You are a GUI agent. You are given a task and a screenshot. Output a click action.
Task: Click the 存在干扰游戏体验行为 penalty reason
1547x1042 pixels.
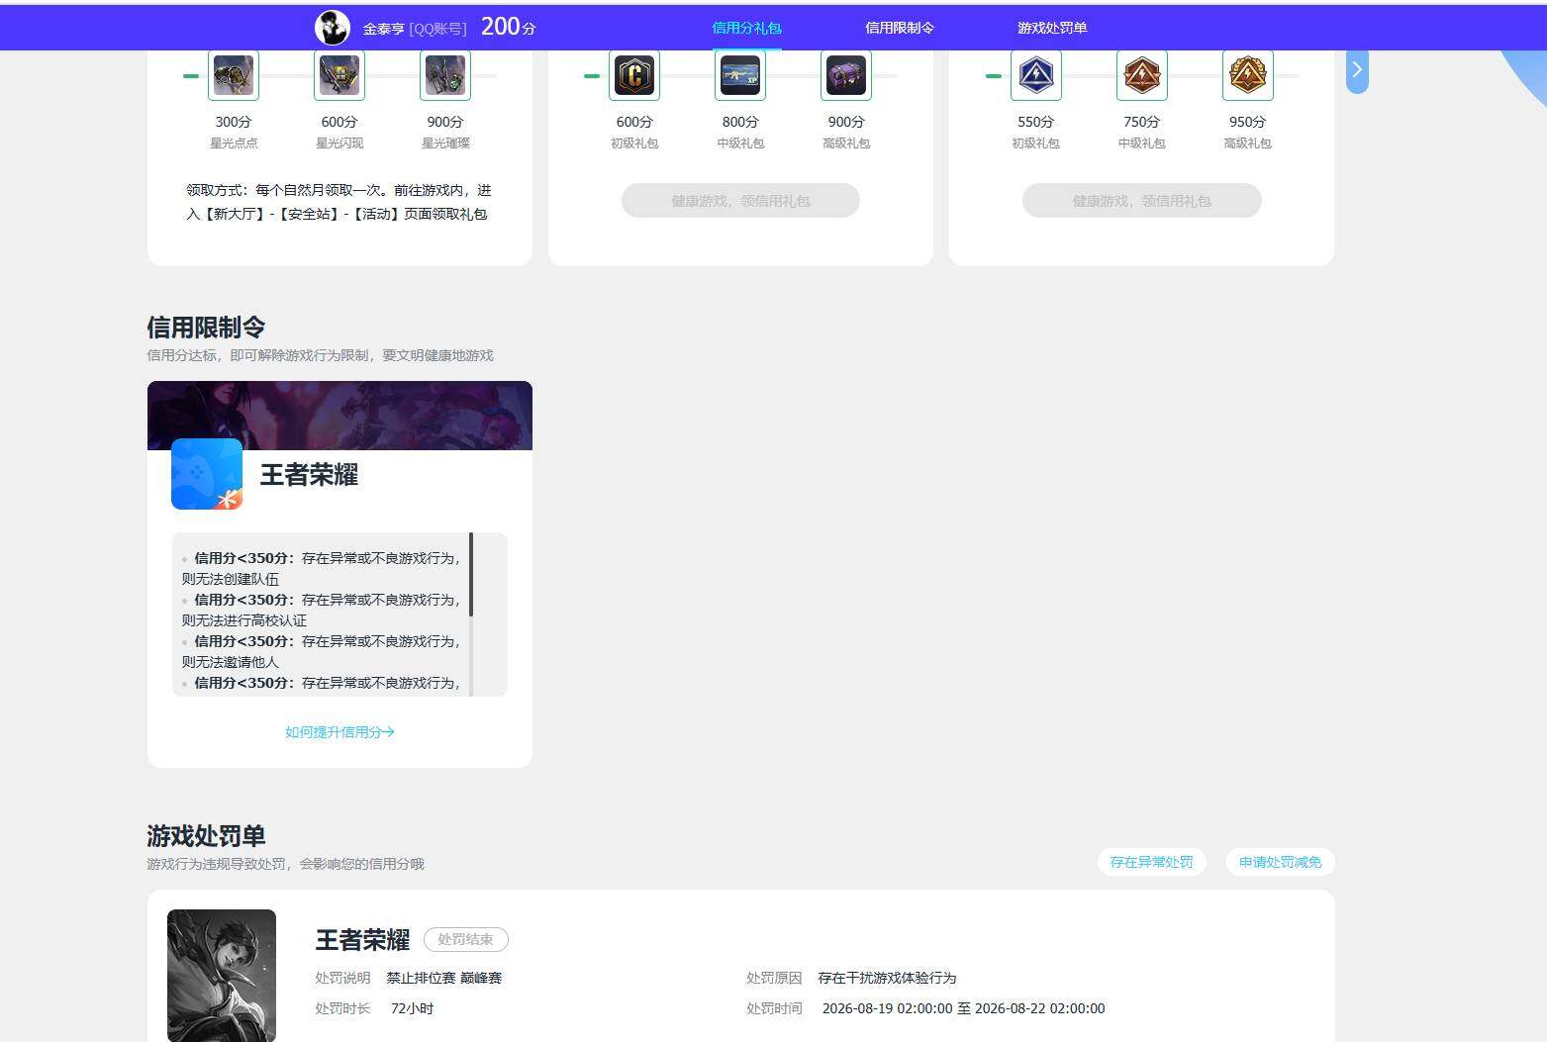click(887, 978)
